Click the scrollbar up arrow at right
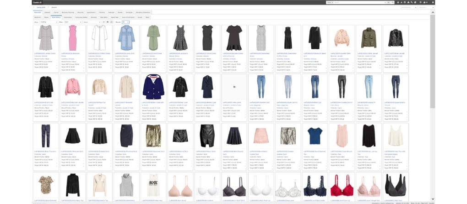 tap(433, 12)
